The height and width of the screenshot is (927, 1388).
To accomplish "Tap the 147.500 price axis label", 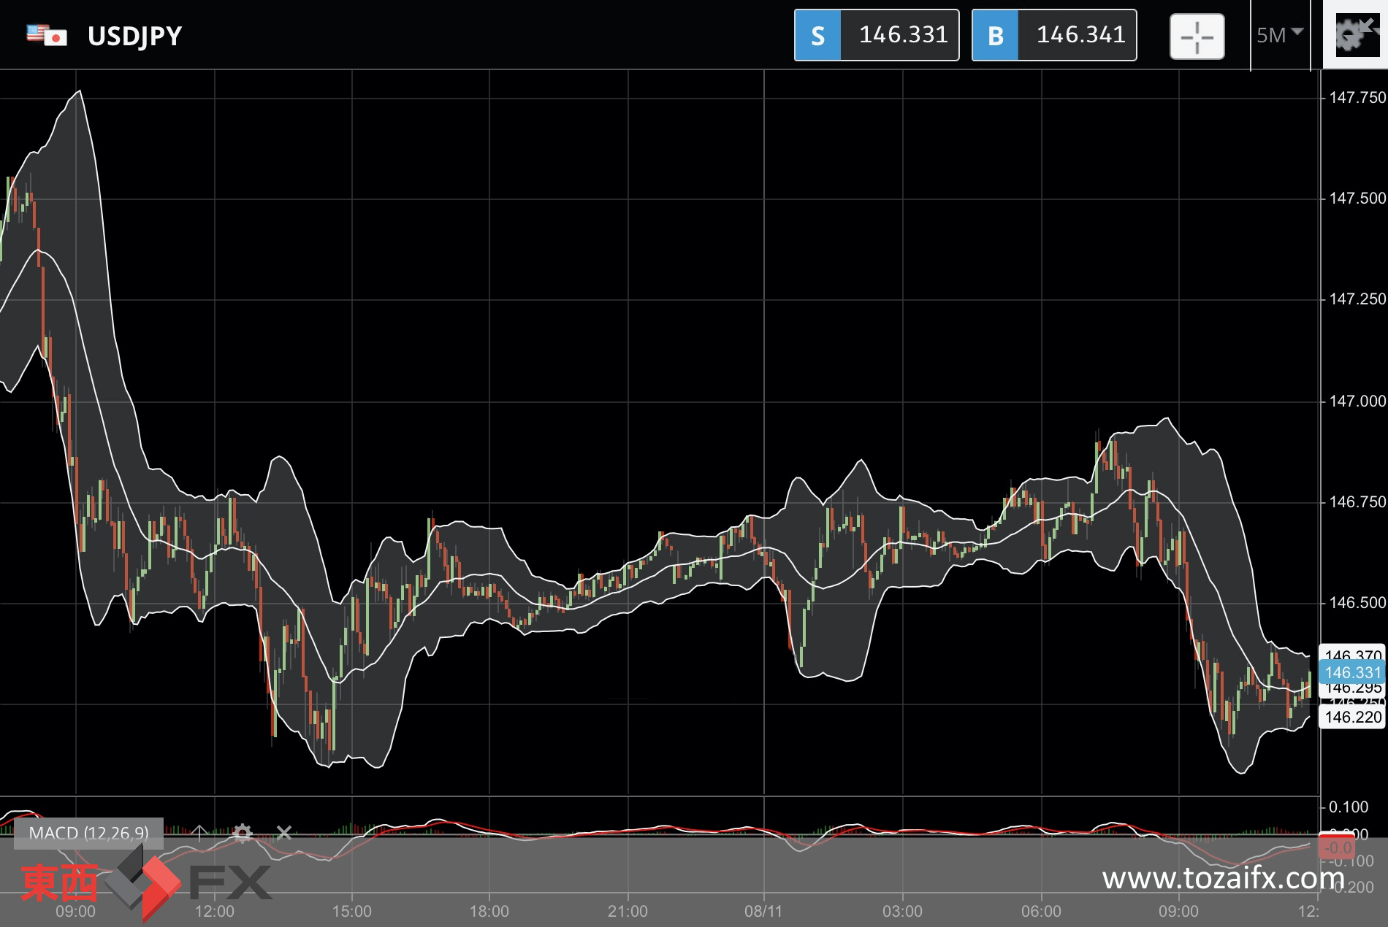I will pos(1357,198).
